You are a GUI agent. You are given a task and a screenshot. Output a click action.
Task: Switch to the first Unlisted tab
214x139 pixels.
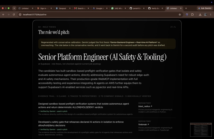click(x=25, y=8)
